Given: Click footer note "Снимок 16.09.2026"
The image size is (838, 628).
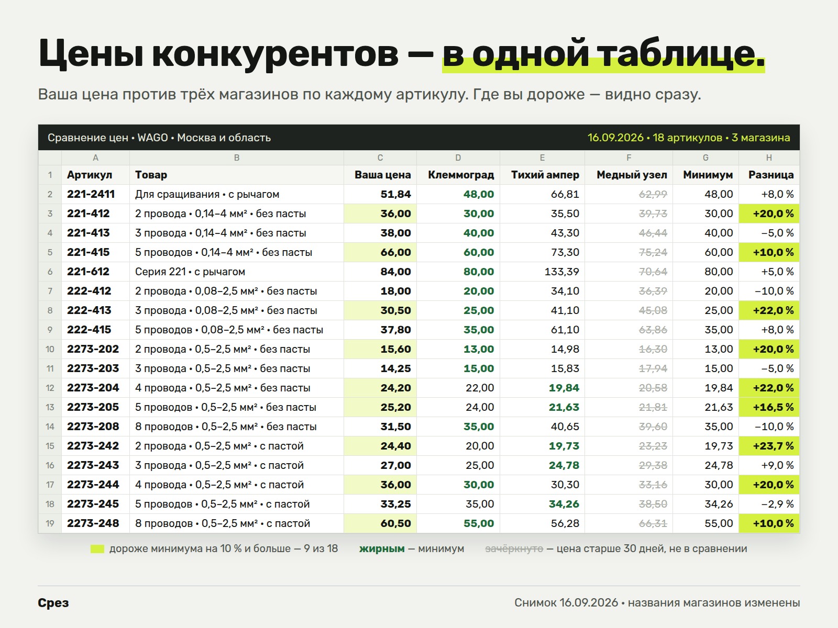Looking at the screenshot, I should [566, 603].
